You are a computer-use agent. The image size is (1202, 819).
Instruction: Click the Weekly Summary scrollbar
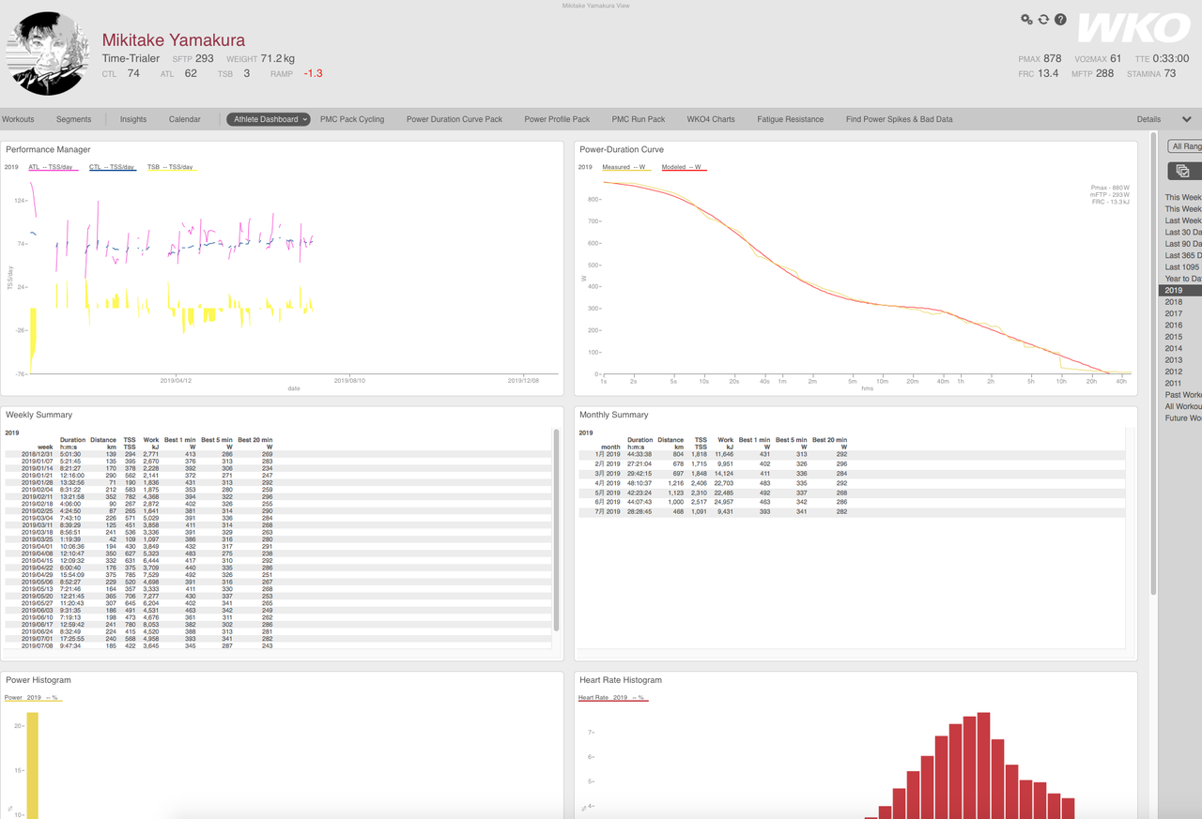click(x=556, y=530)
